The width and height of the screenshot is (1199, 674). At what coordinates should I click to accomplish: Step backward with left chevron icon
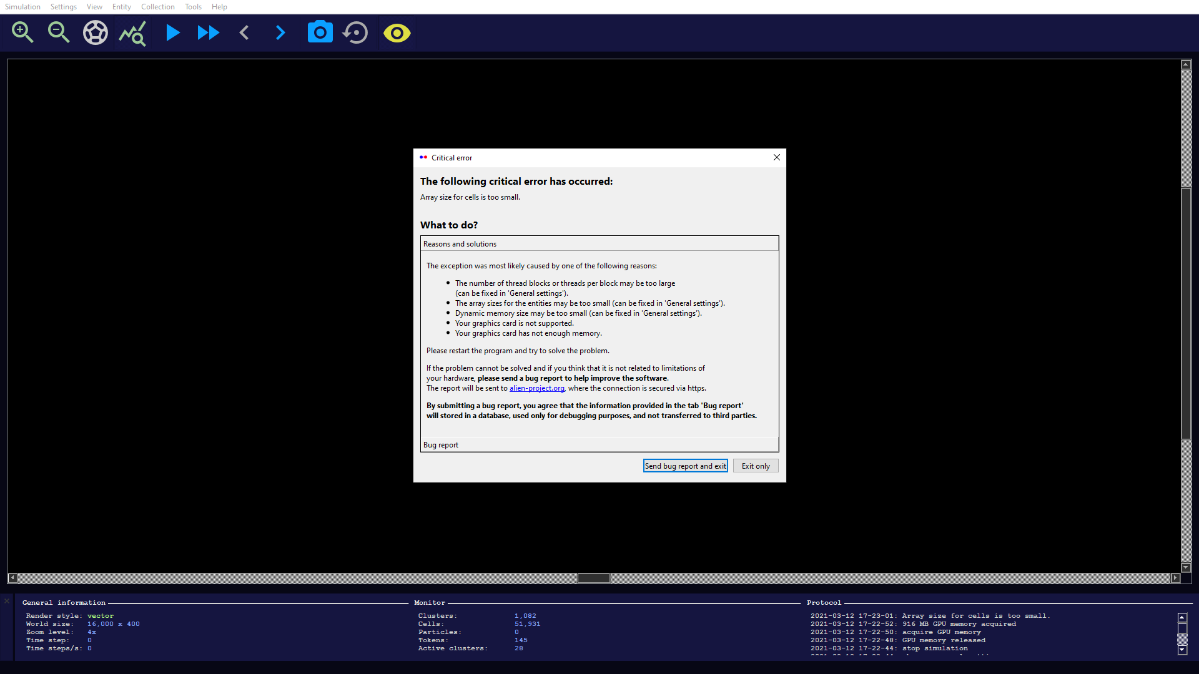pyautogui.click(x=244, y=32)
